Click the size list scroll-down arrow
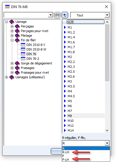Viewport: 116px width, 162px height. (x=107, y=131)
